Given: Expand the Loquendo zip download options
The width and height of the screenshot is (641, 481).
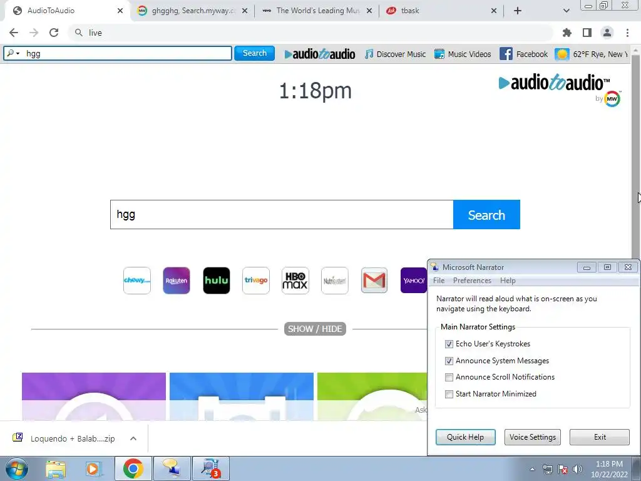Looking at the screenshot, I should [x=133, y=438].
